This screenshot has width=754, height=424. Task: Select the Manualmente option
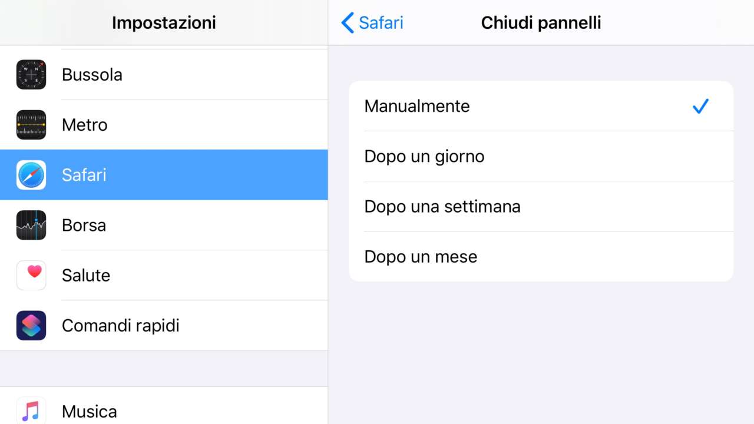(x=417, y=106)
